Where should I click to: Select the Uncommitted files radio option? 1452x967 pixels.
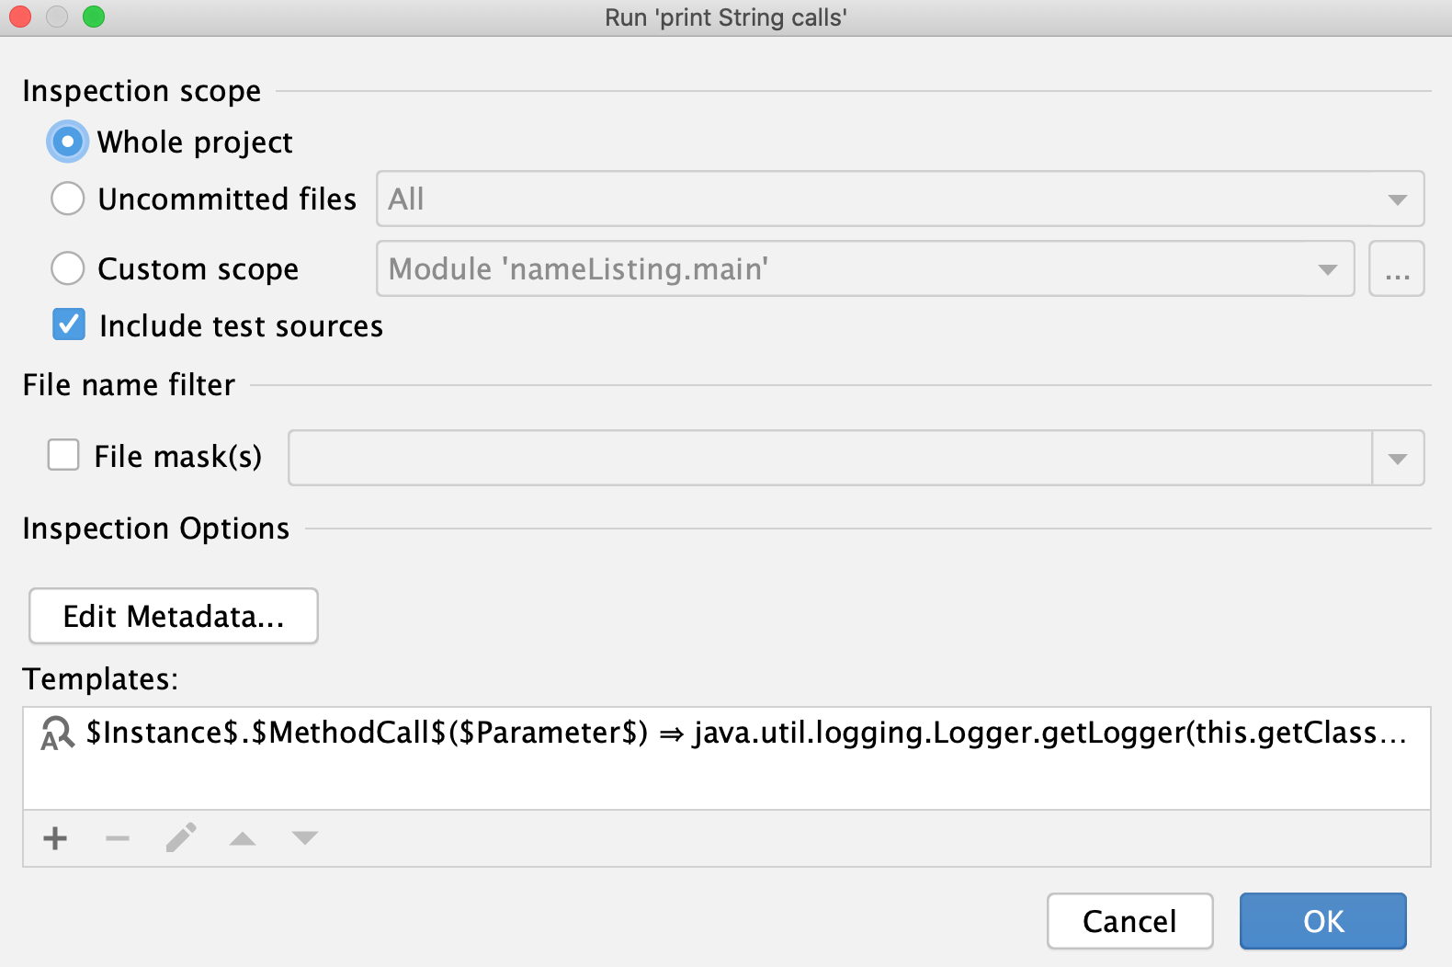[68, 199]
